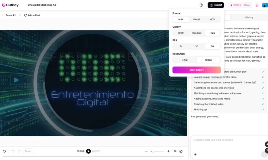
Task: Click the Fit button
Action: pyautogui.click(x=175, y=151)
